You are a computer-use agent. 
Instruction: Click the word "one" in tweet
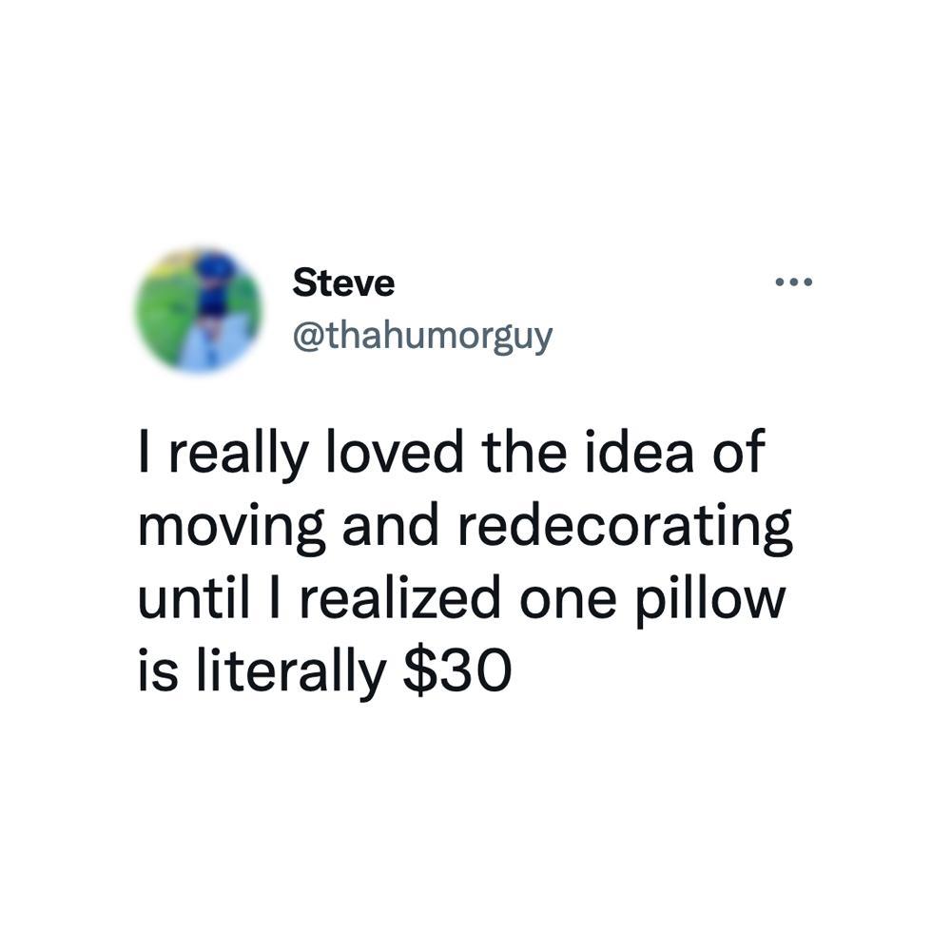coord(569,604)
